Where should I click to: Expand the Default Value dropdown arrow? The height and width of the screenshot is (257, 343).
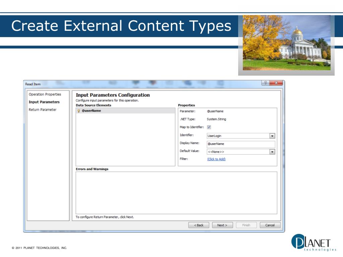[x=272, y=152]
